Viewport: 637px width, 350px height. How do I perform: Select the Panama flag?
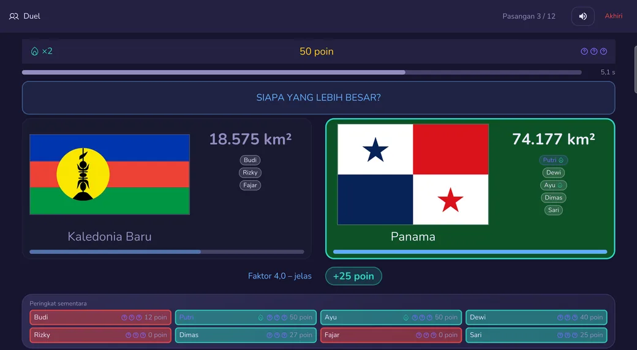[x=413, y=174]
